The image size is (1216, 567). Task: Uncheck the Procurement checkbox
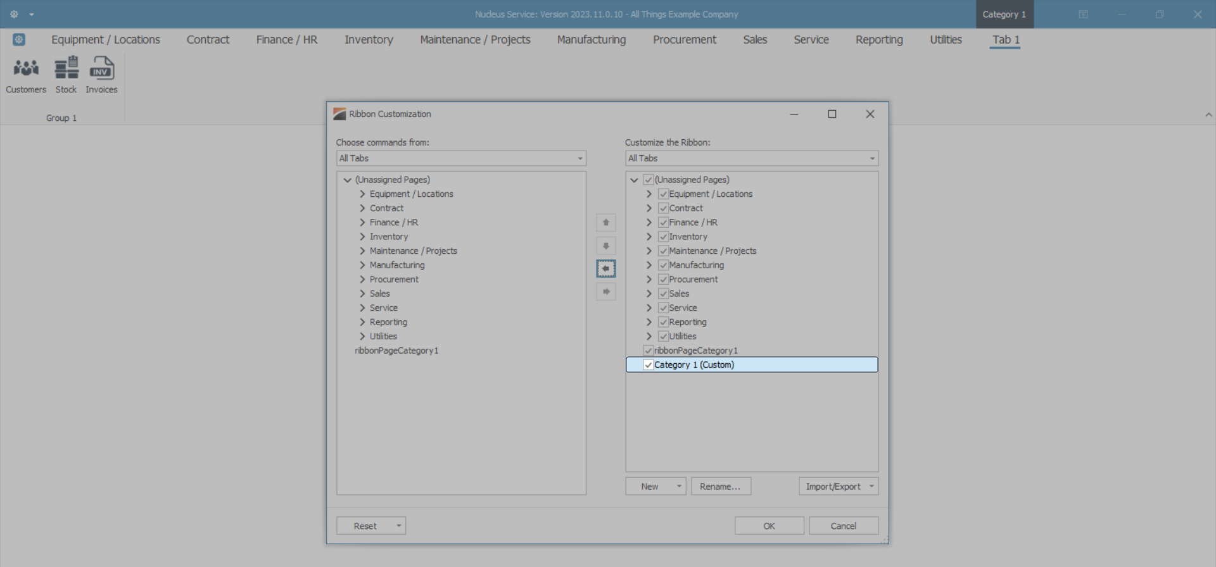(663, 280)
